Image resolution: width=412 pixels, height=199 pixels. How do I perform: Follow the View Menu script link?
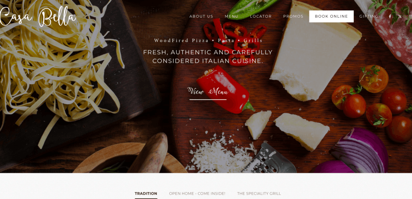(208, 91)
